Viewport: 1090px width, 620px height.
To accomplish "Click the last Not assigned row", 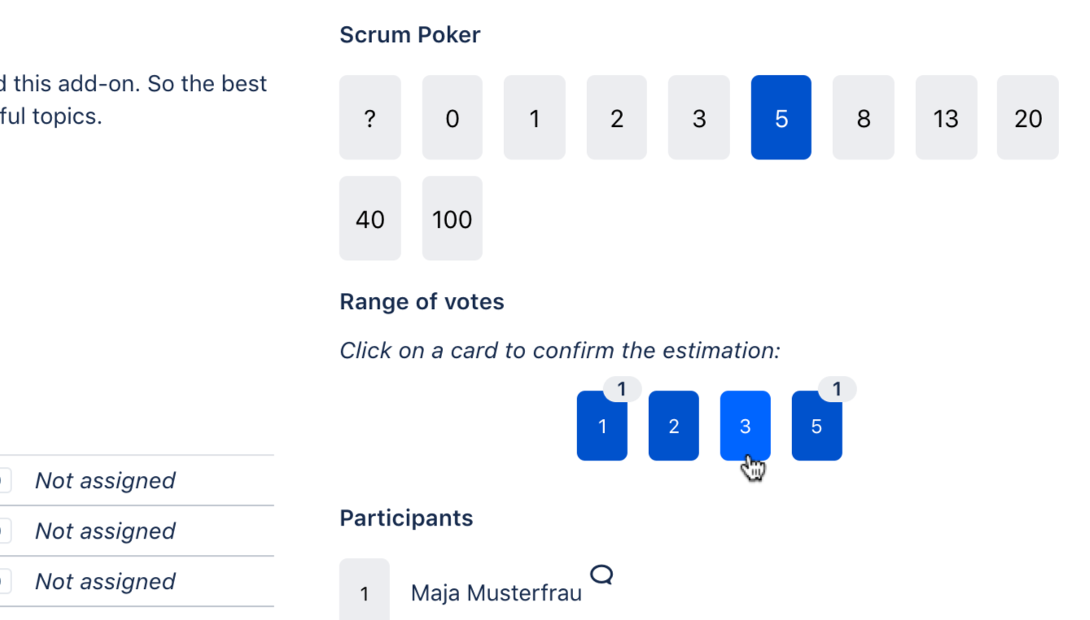I will tap(105, 582).
